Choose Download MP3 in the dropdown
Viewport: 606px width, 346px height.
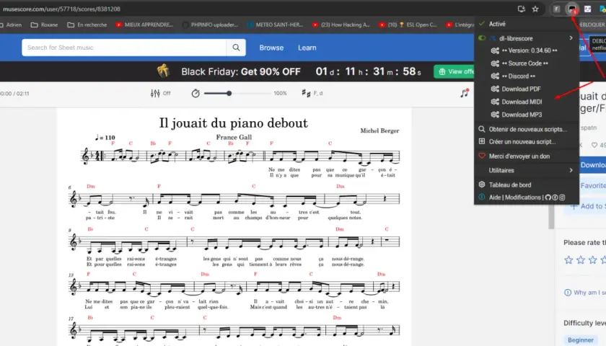[522, 115]
